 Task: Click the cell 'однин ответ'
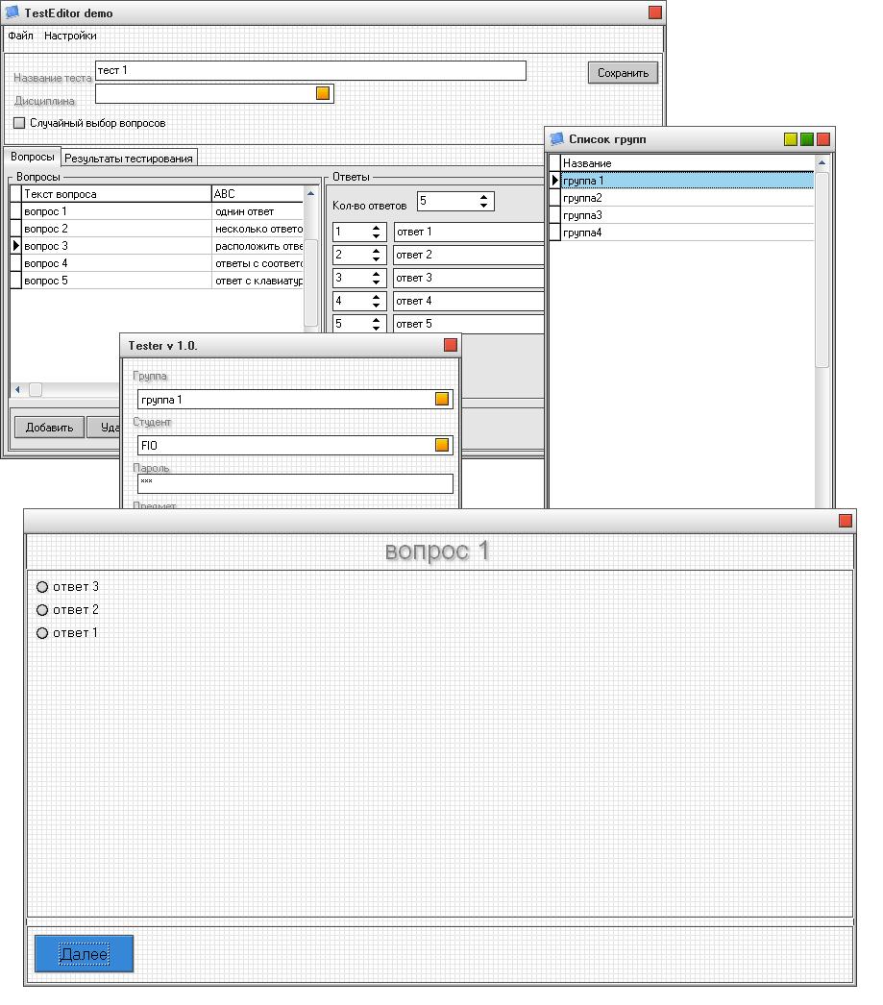coord(258,211)
